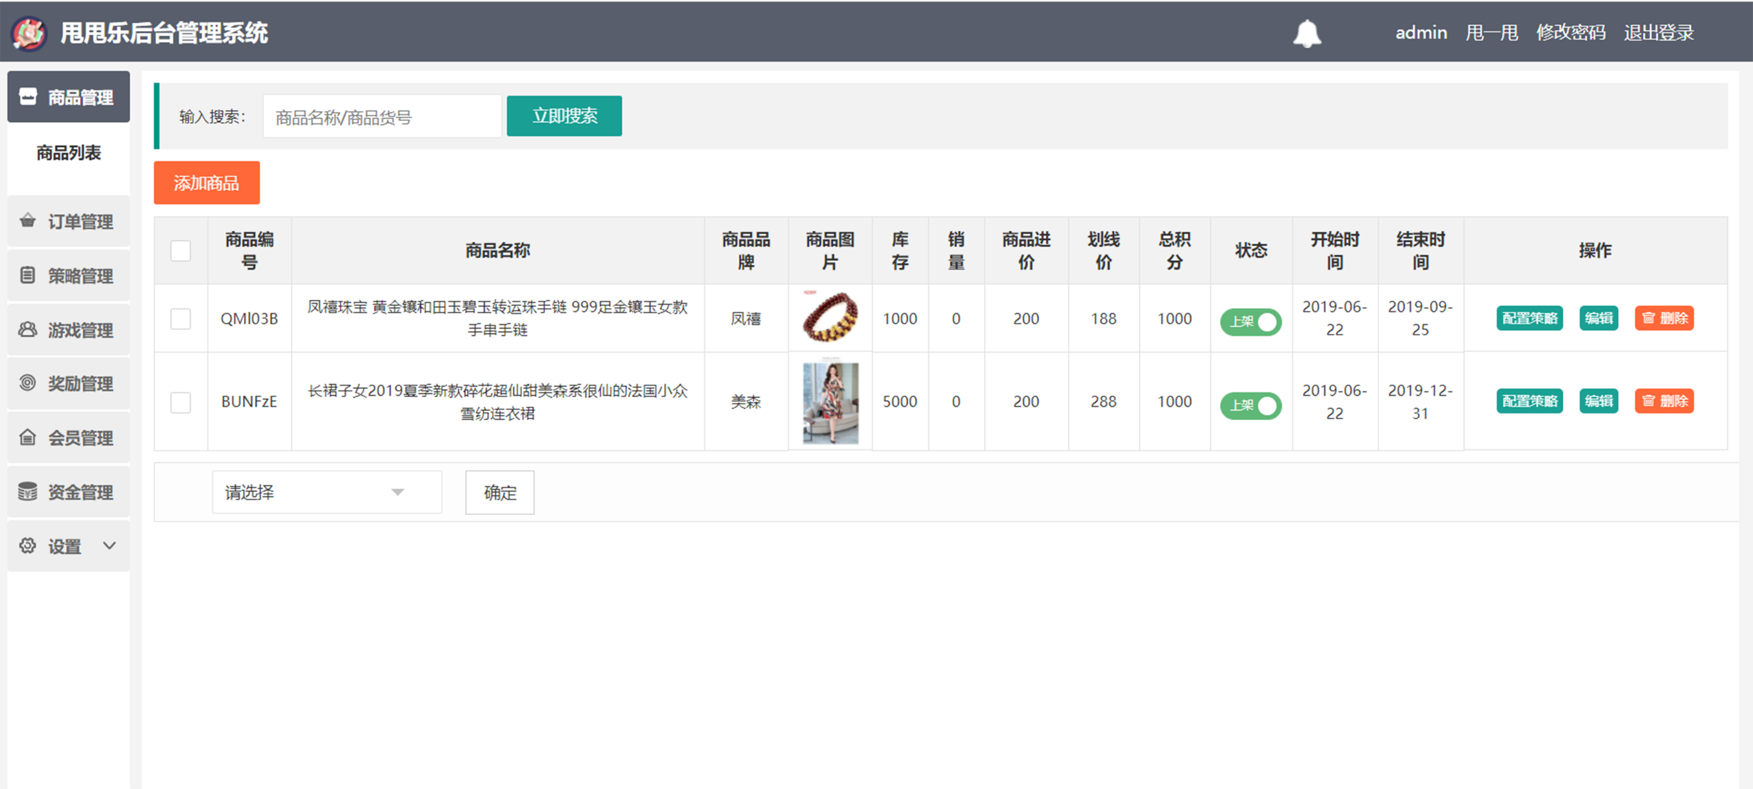
Task: Click the 188 划线价 value
Action: (1103, 318)
